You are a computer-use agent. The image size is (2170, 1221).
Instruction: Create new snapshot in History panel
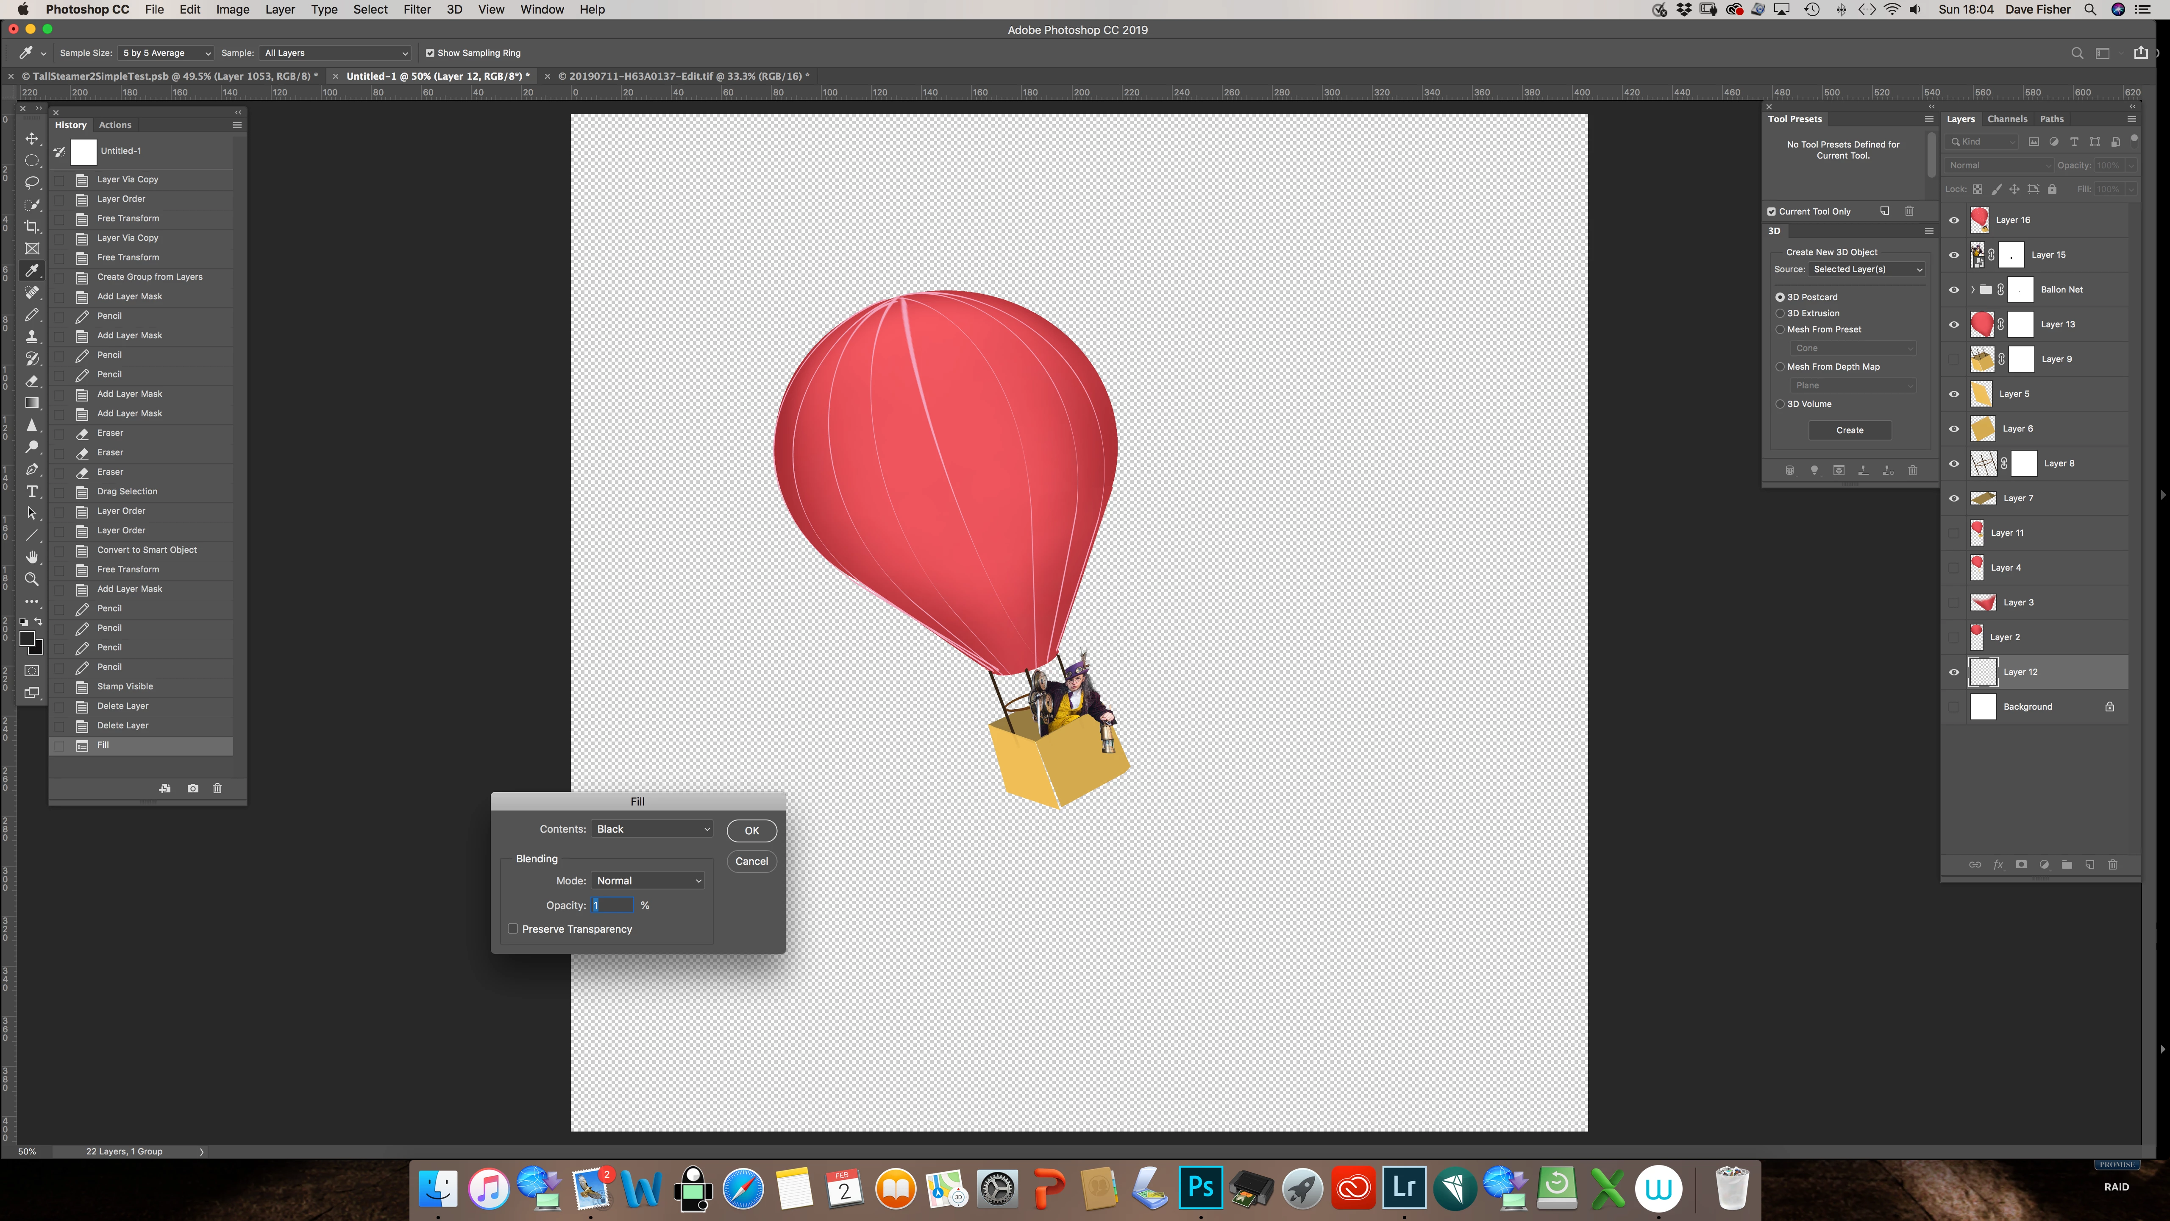[193, 788]
